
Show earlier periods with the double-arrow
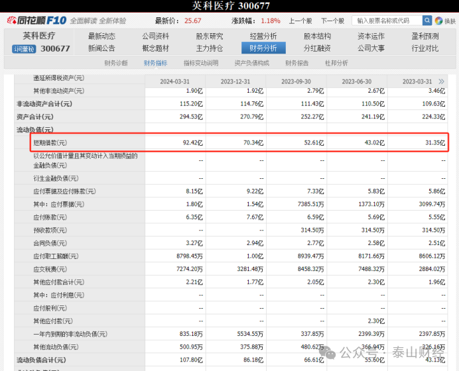click(442, 81)
